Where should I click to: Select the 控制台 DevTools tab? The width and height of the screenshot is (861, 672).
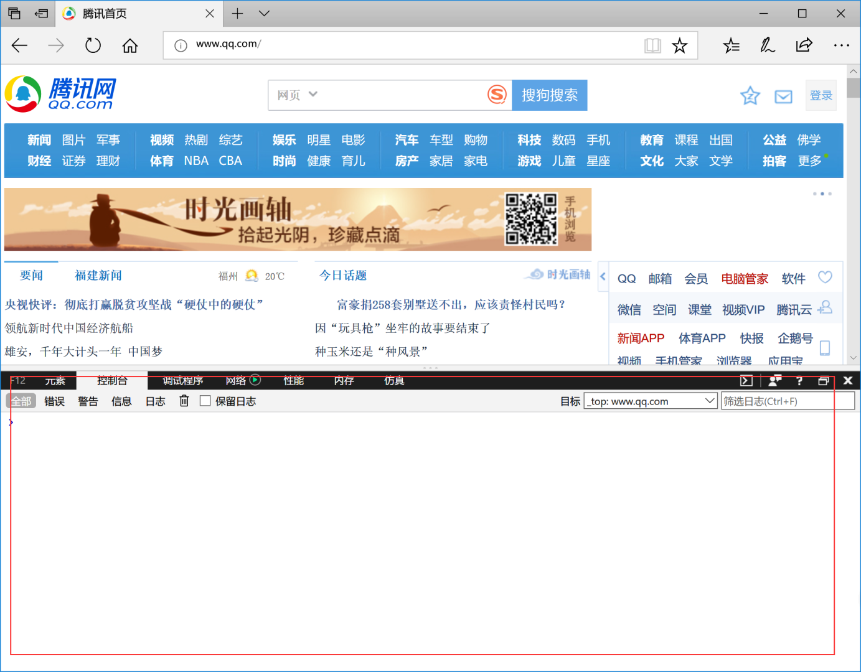click(112, 381)
